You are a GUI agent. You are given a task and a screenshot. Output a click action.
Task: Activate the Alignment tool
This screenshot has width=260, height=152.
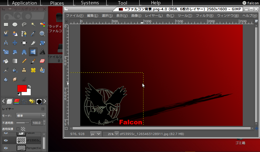pyautogui.click(x=24, y=43)
